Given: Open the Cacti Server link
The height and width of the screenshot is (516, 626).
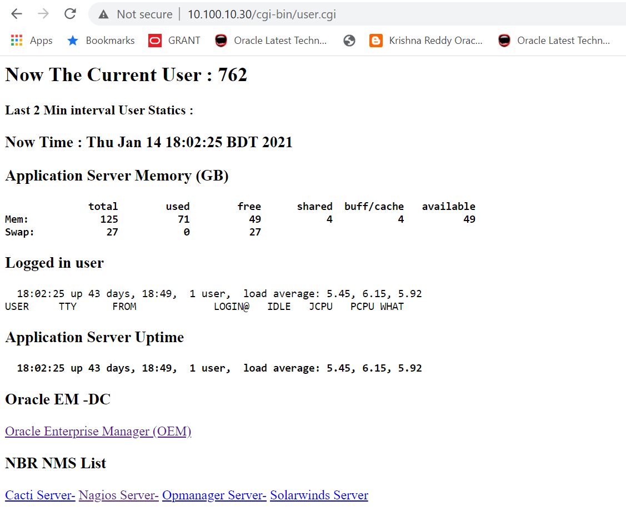Looking at the screenshot, I should (40, 495).
